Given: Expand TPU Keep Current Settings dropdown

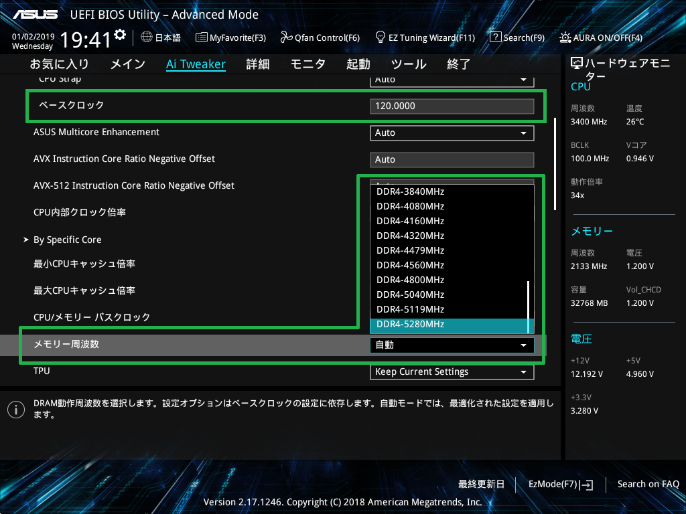Looking at the screenshot, I should 452,371.
